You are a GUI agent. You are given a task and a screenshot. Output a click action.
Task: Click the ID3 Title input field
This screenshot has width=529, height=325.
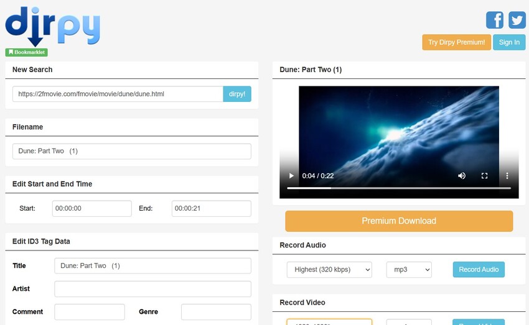[152, 266]
